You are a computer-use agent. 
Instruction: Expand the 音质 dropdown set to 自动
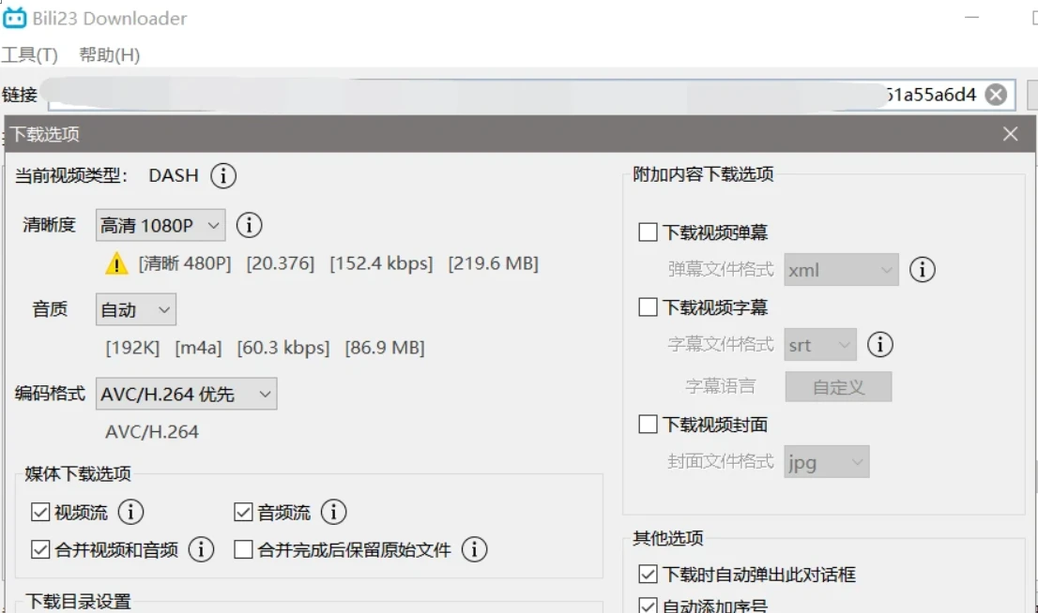[x=135, y=309]
